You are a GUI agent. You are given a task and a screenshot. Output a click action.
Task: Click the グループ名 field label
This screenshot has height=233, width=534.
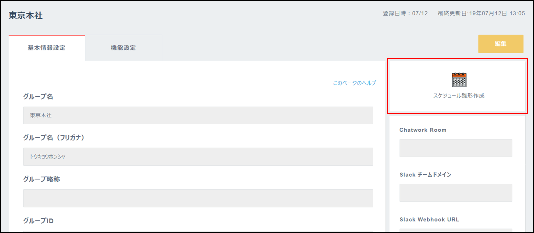[38, 97]
